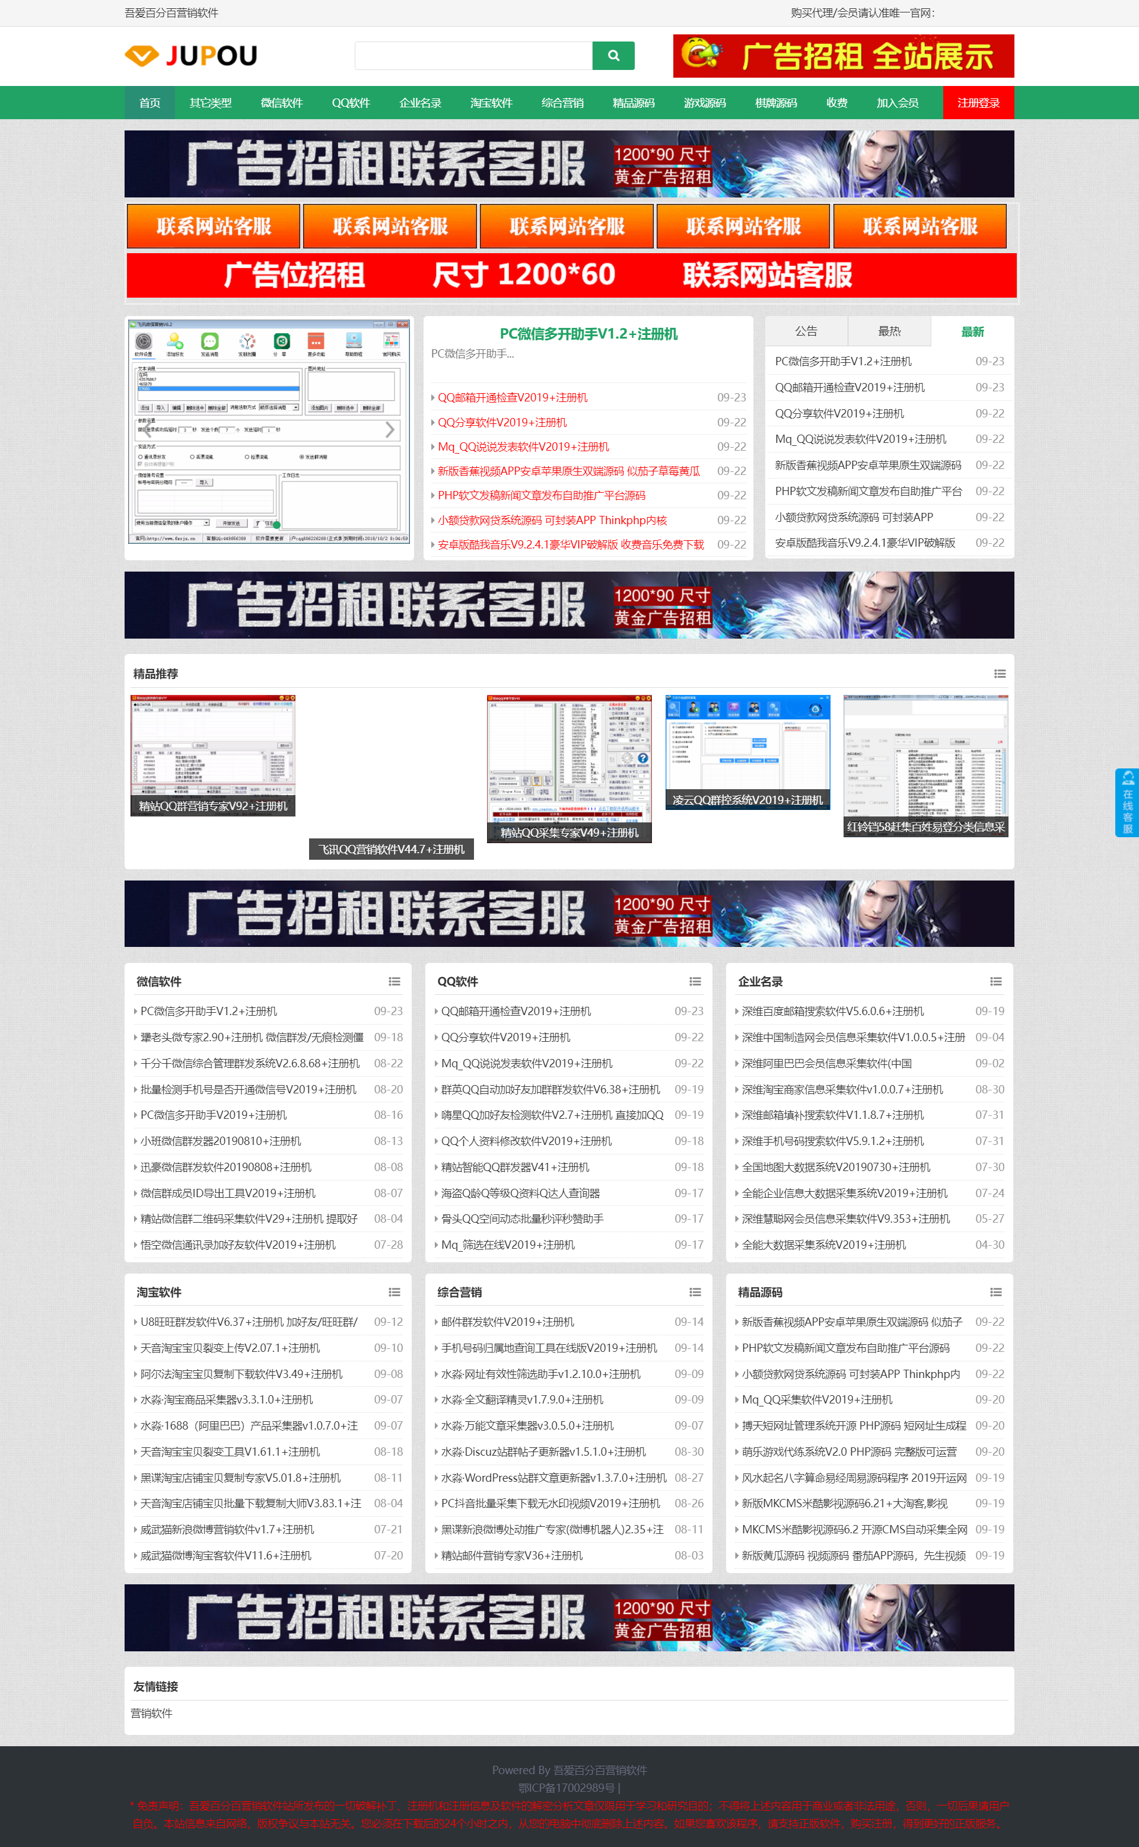Click list icon beside 微信软件 heading
1139x1847 pixels.
click(x=394, y=981)
